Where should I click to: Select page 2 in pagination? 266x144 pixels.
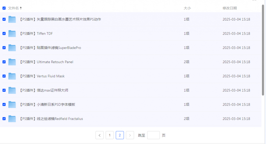coord(120,135)
